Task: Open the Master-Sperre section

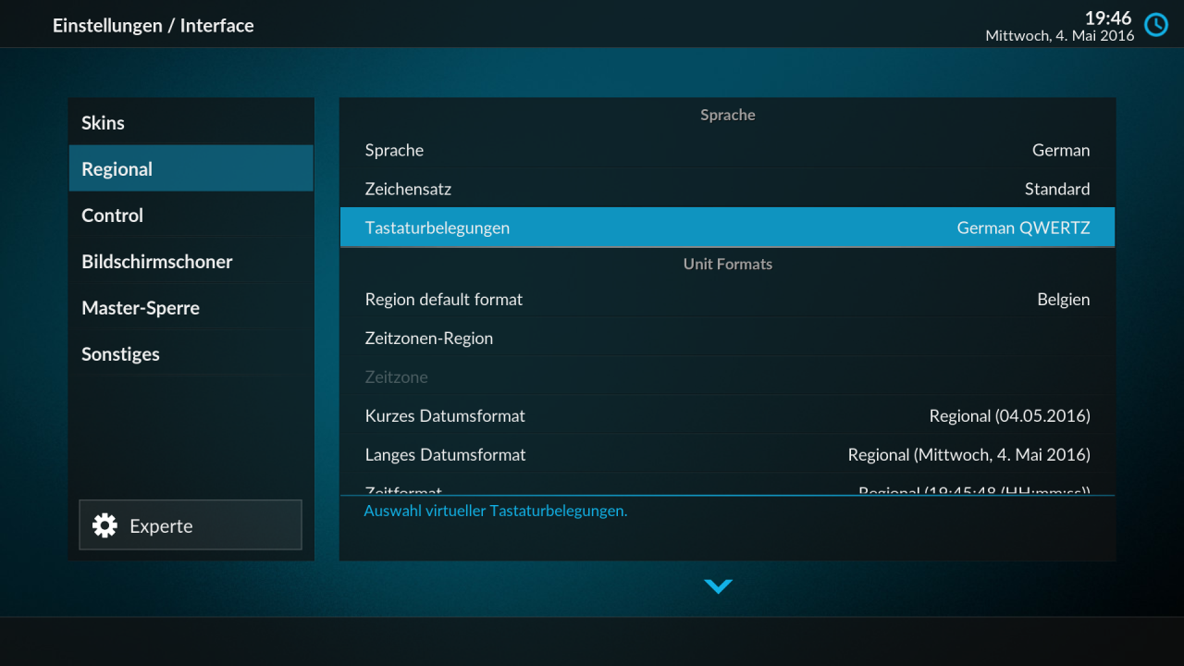Action: click(191, 307)
